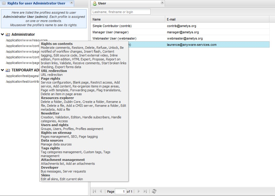275x196 pixels.
Task: Sort the user list by E-mail column
Action: tap(217, 19)
